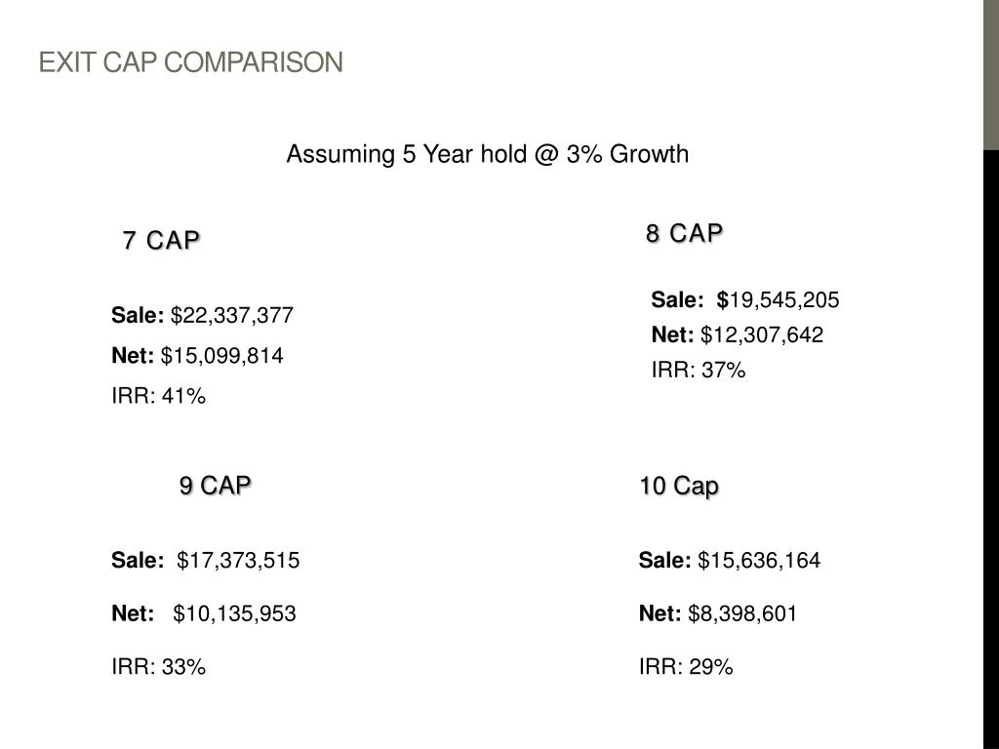The image size is (999, 749).
Task: Click the IRR 29% text
Action: [685, 667]
